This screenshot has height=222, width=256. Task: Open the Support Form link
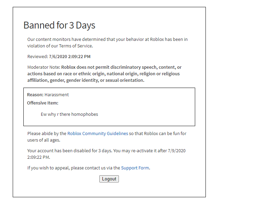tap(135, 168)
